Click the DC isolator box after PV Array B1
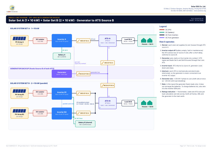Image resolution: width=212 pixels, height=149 pixels. click(40, 93)
